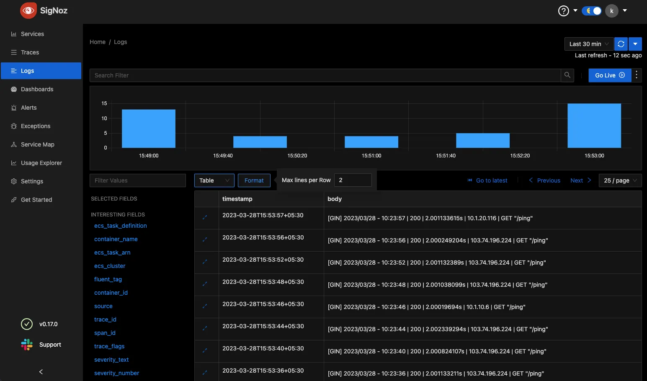Viewport: 647px width, 381px height.
Task: Open the 25 / page dropdown
Action: coord(620,180)
